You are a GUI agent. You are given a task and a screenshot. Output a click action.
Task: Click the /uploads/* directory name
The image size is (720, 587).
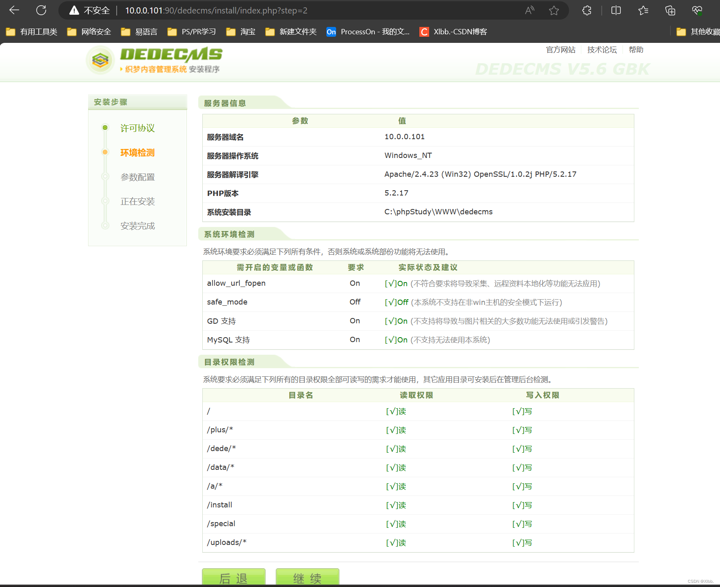pos(227,543)
